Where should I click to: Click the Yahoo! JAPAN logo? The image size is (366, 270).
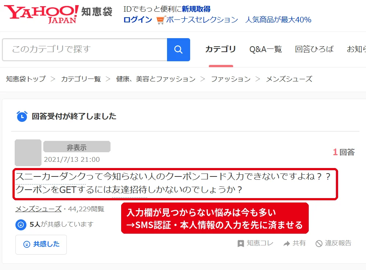(x=41, y=14)
